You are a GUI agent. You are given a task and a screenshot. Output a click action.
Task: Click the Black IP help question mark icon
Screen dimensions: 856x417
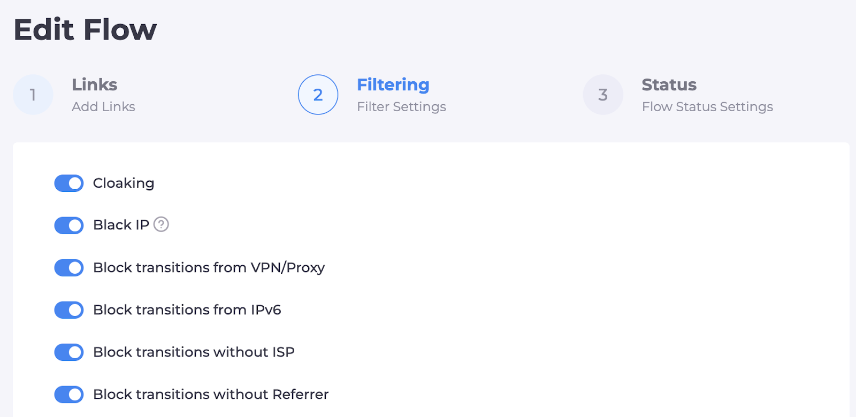coord(161,225)
